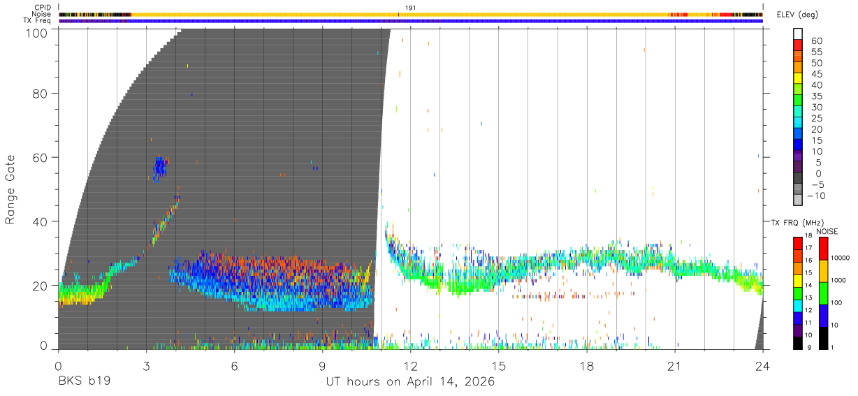Click the '21' hour tick on time axis
Screen dimensions: 858x396
(x=674, y=366)
